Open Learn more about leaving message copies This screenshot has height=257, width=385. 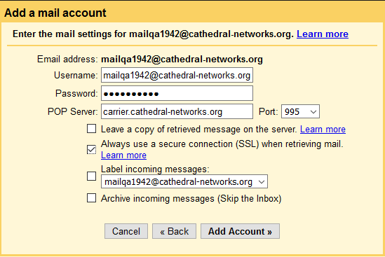click(x=323, y=130)
